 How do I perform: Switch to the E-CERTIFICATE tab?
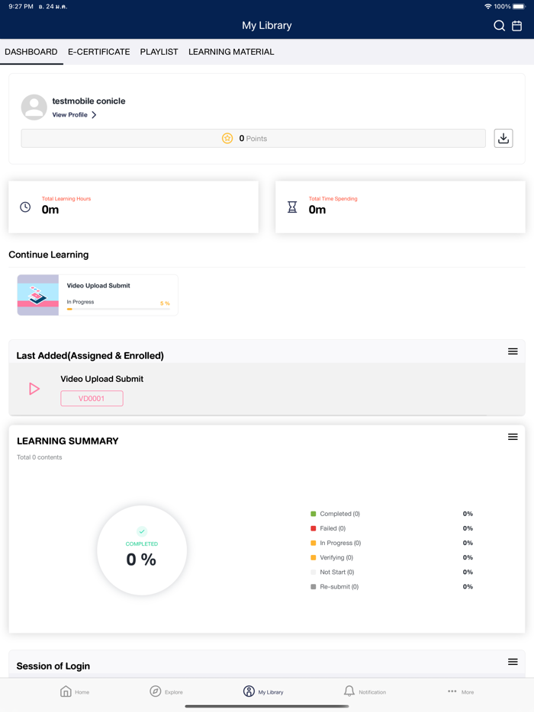[x=98, y=52]
